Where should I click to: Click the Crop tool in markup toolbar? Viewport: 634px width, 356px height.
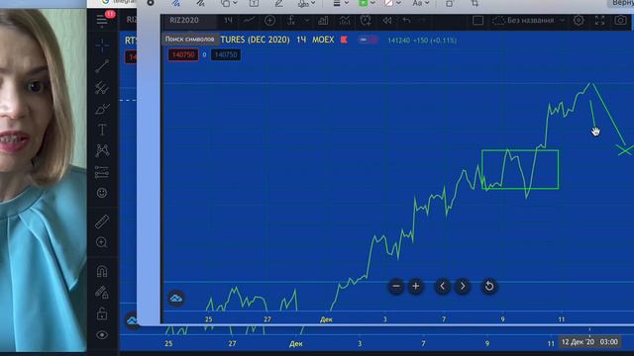click(475, 3)
